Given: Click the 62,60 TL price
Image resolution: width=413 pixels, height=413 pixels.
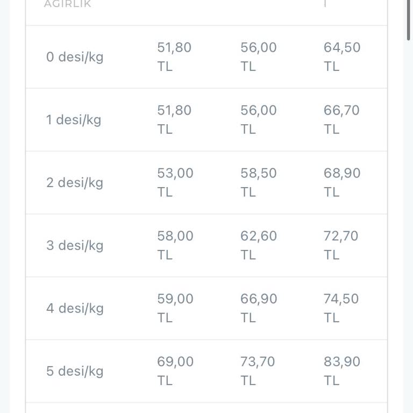Looking at the screenshot, I should tap(259, 246).
